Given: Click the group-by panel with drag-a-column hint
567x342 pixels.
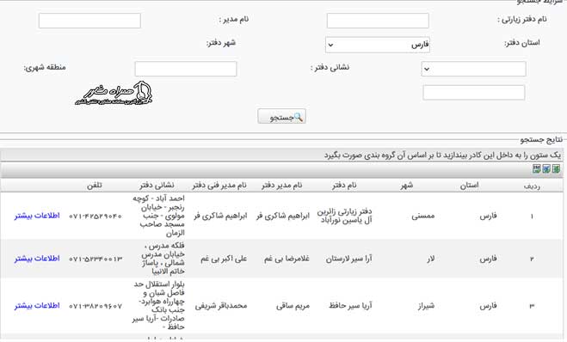Looking at the screenshot, I should pyautogui.click(x=281, y=155).
